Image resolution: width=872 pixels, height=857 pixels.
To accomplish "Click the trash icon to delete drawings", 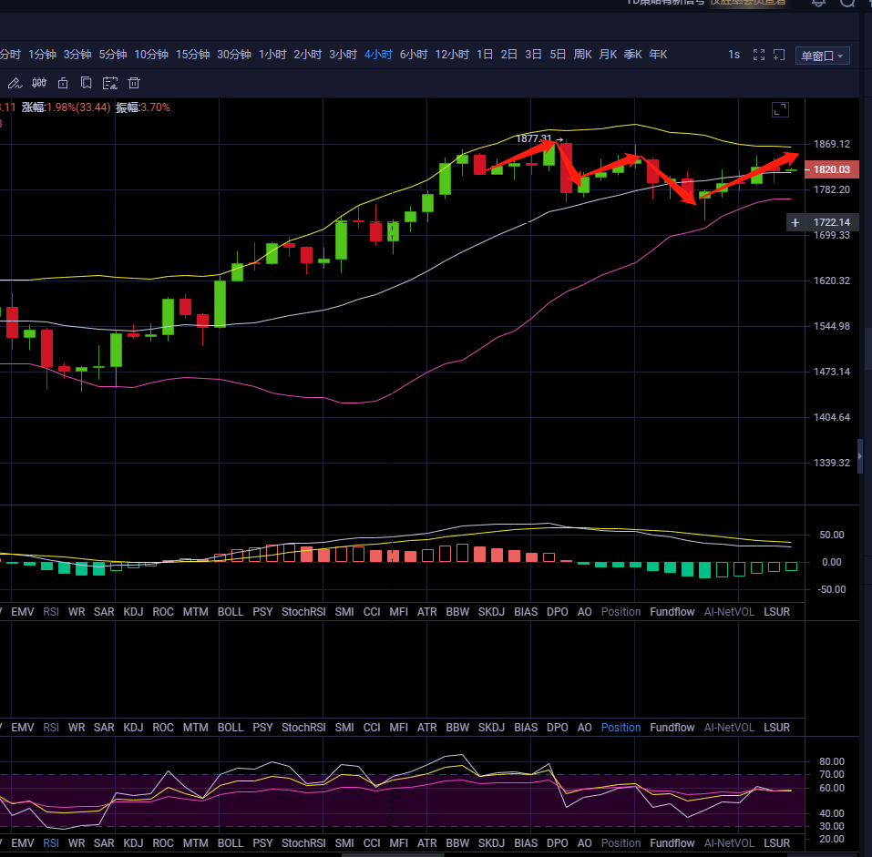I will click(x=134, y=83).
